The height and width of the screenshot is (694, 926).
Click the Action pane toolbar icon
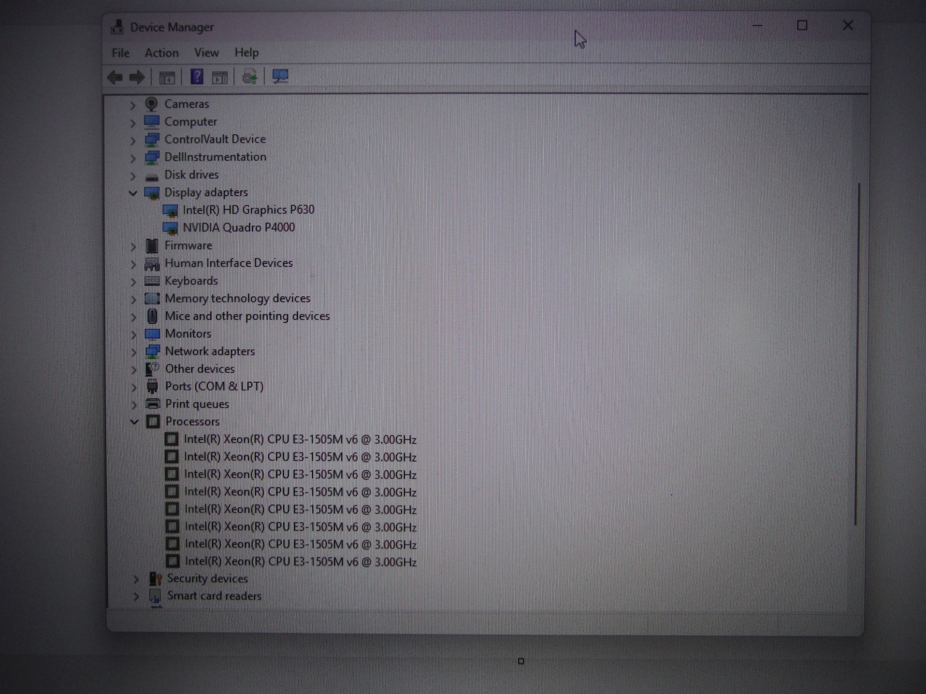(x=220, y=77)
